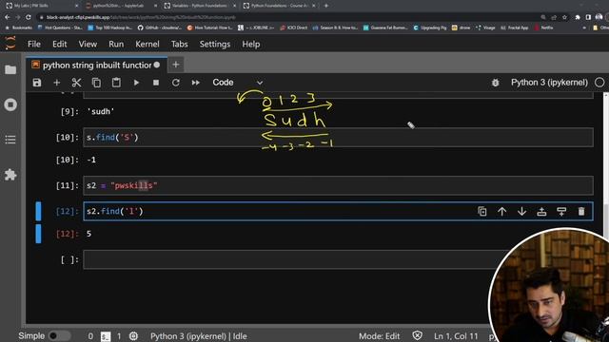Click the JupyterLab logo
Viewport: 609px width, 342px height.
coord(10,43)
